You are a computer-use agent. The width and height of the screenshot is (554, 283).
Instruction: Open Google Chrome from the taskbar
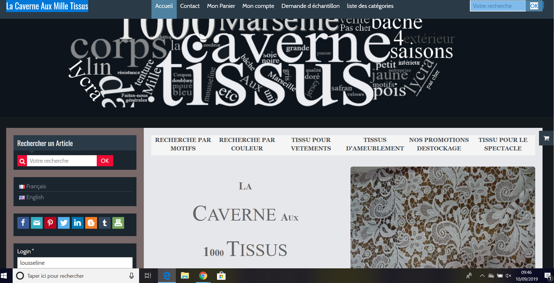(x=203, y=276)
